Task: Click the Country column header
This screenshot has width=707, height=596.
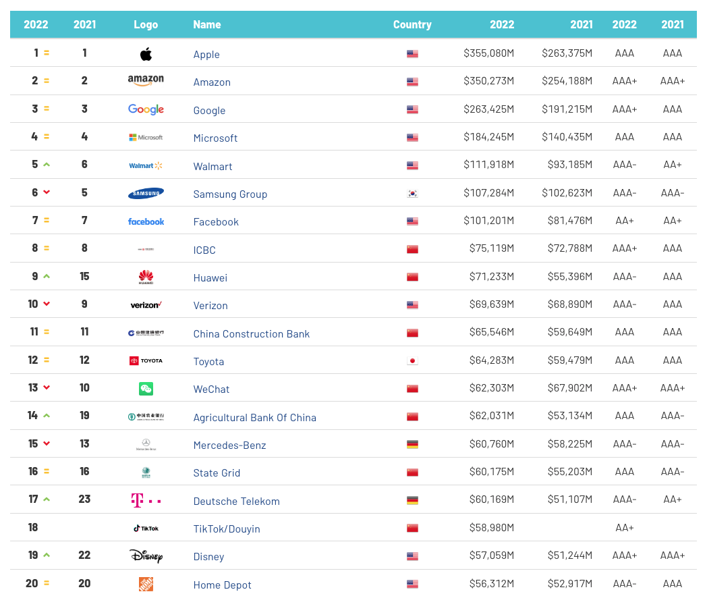Action: point(412,24)
